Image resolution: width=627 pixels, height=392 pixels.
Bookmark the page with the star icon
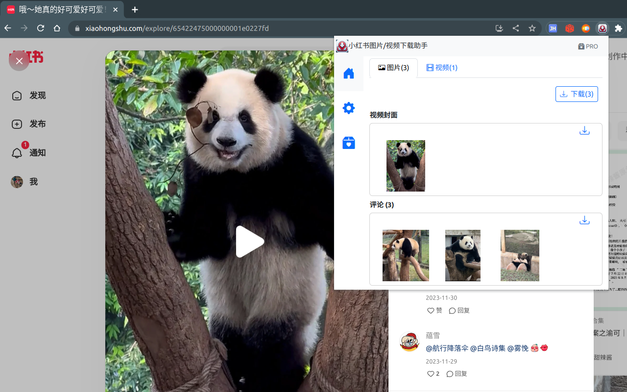[x=532, y=28]
